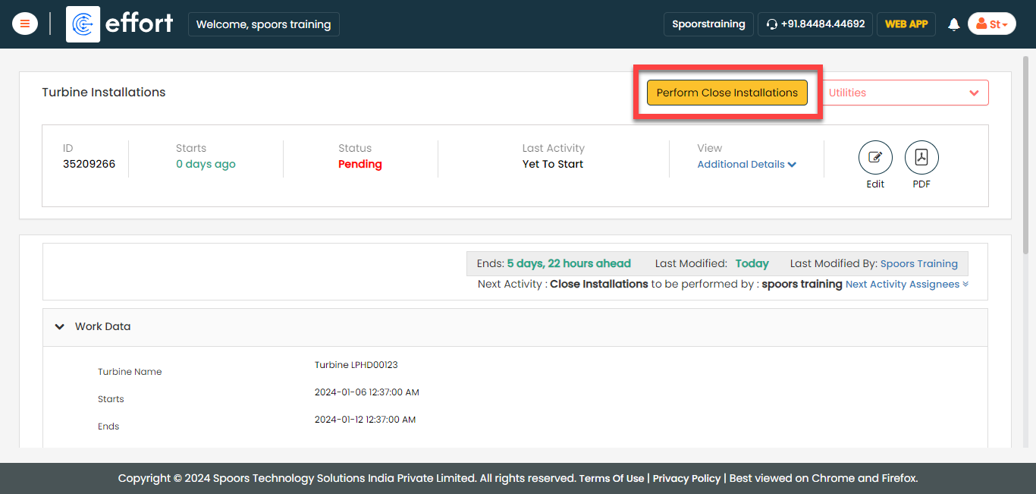This screenshot has height=494, width=1036.
Task: Click the WEB APP button
Action: (906, 24)
